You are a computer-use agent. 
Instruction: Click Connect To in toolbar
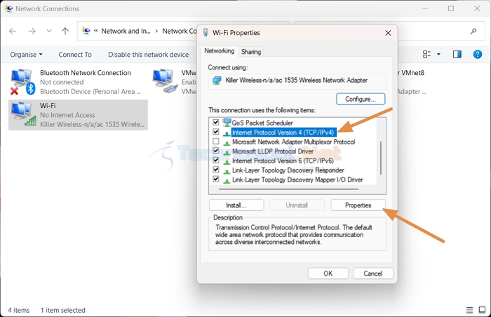pyautogui.click(x=75, y=55)
